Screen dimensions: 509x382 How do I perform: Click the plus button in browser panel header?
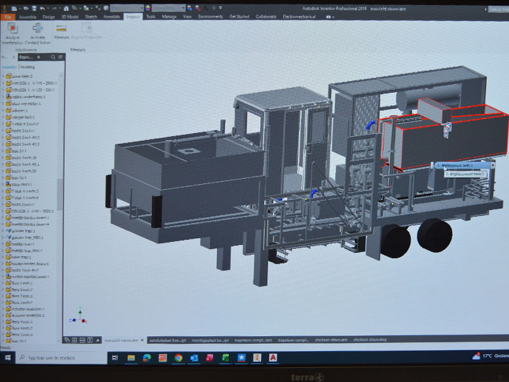tap(39, 57)
